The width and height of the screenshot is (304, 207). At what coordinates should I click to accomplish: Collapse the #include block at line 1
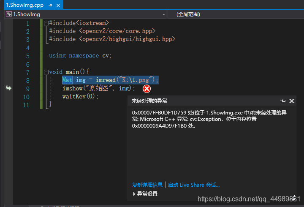tap(46, 23)
